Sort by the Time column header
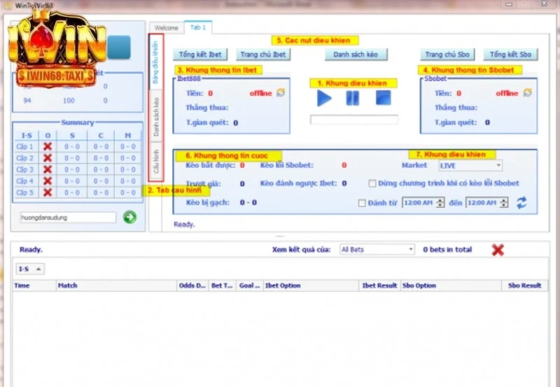This screenshot has height=387, width=560. 34,286
